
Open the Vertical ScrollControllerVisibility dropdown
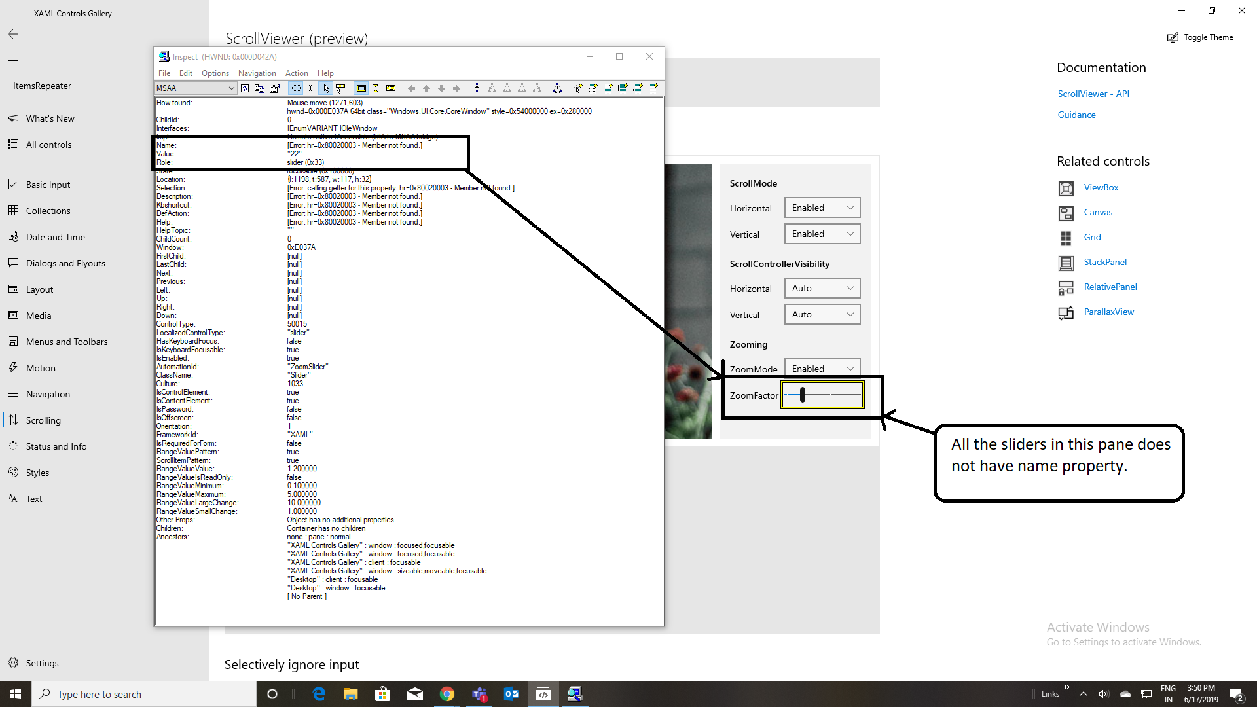coord(822,314)
